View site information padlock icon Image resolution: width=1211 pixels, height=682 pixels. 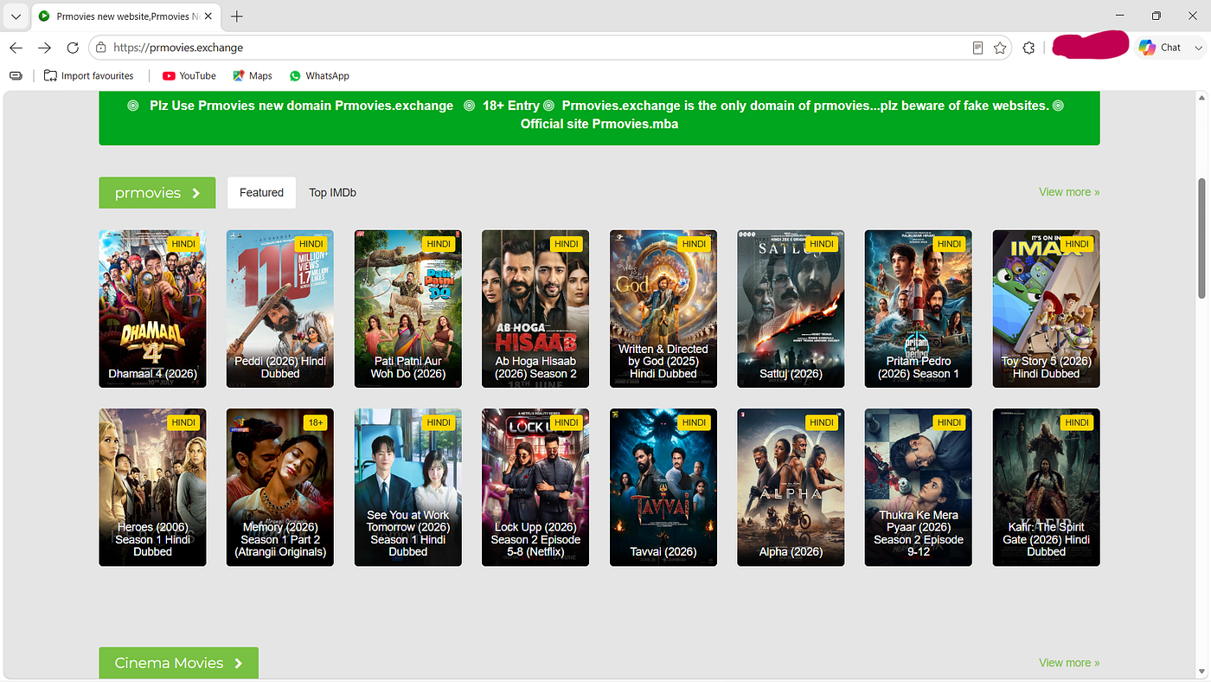[101, 48]
